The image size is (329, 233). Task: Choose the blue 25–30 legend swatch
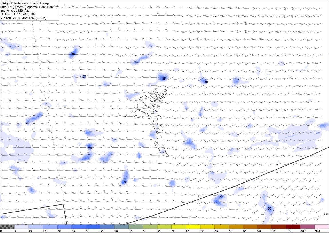click(x=79, y=227)
